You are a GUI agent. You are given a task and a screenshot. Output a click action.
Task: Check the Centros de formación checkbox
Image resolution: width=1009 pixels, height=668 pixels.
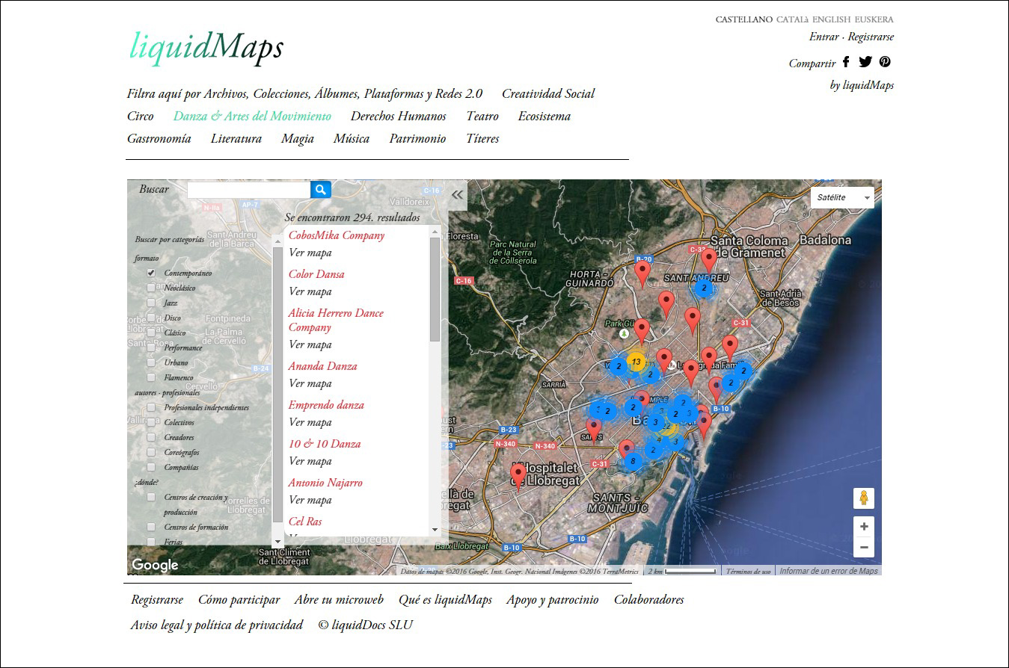pos(151,527)
